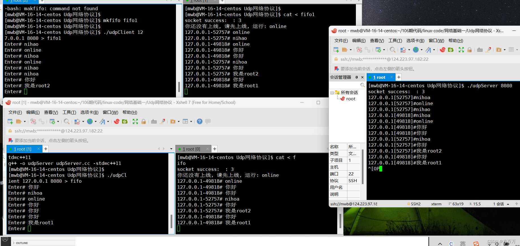Click fullscreen arrows icon in right root window

click(x=461, y=50)
